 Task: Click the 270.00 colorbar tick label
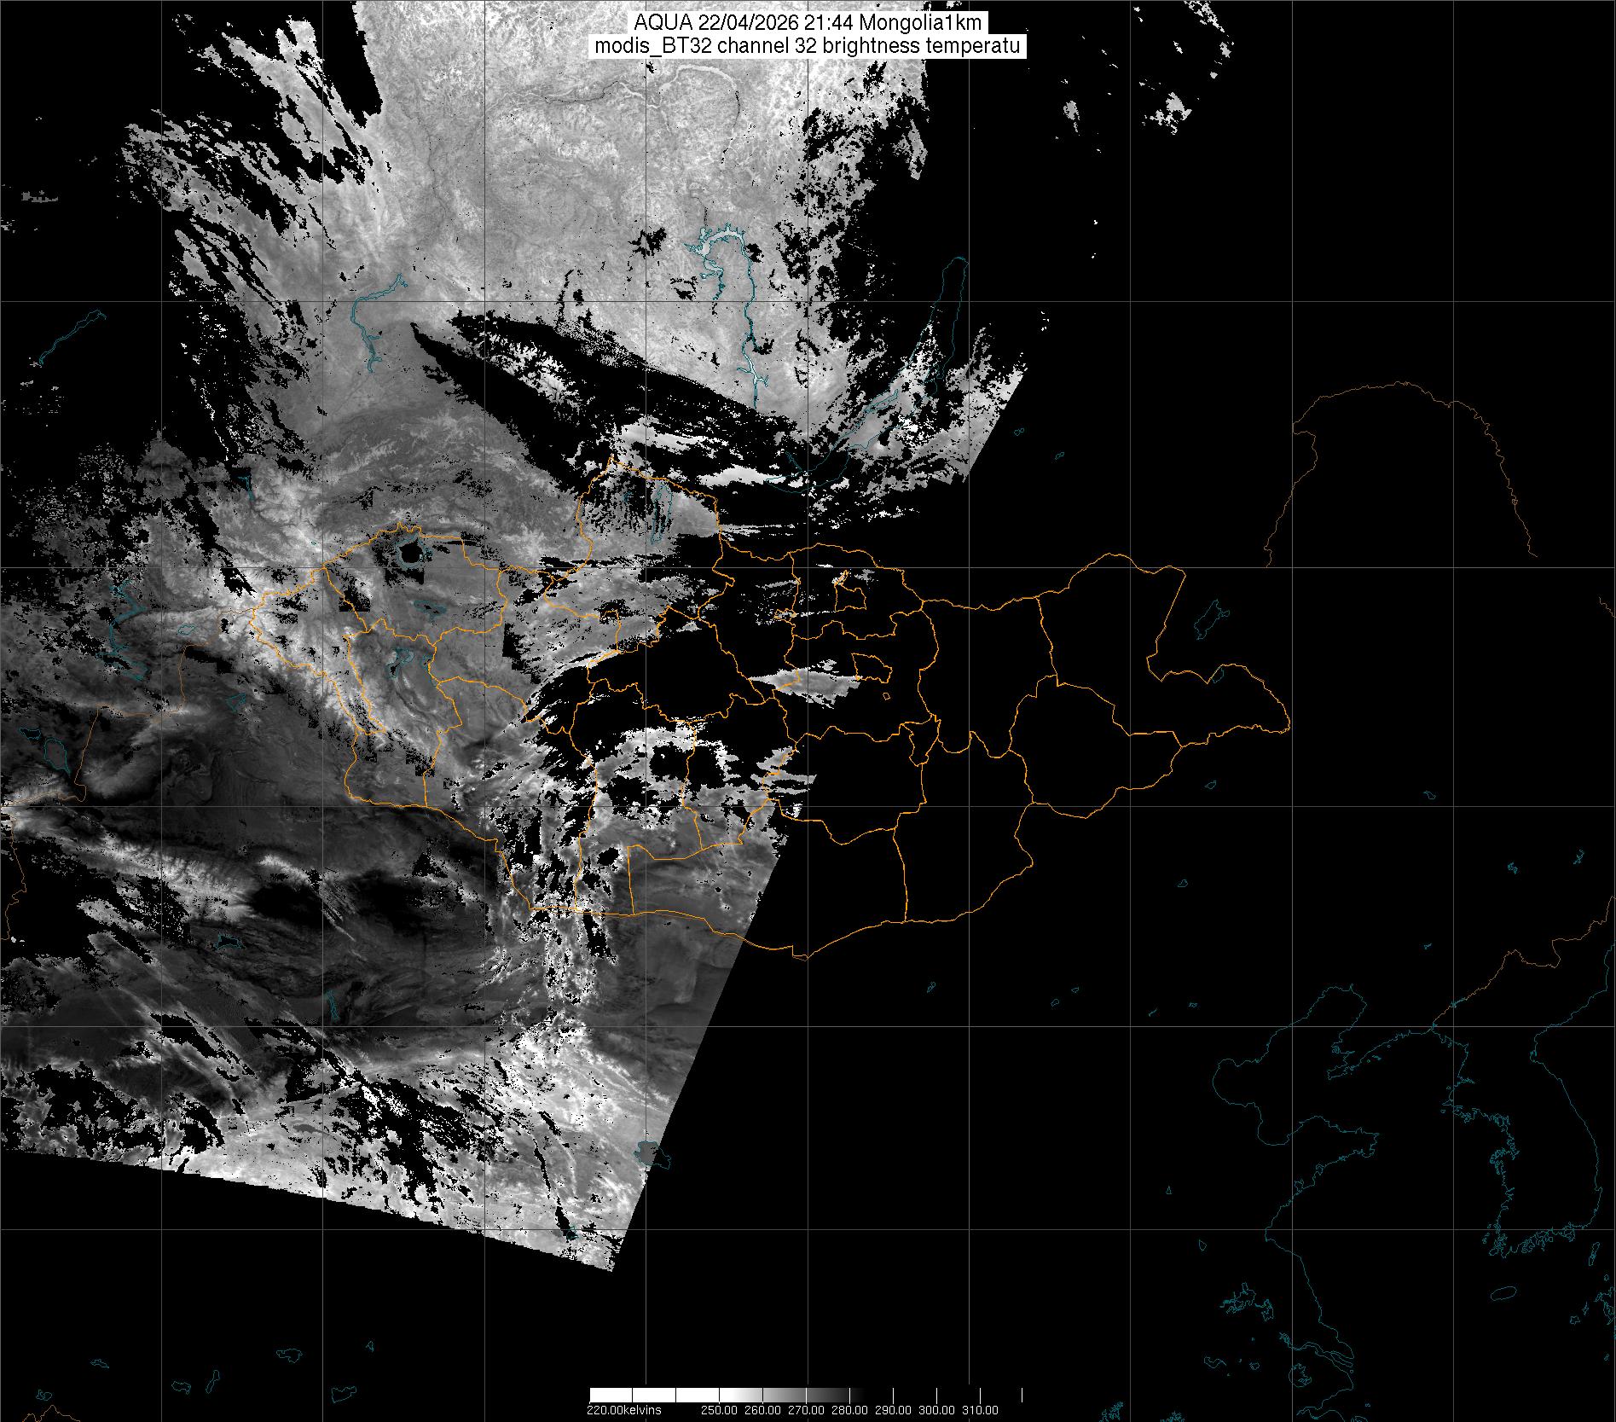pos(806,1410)
